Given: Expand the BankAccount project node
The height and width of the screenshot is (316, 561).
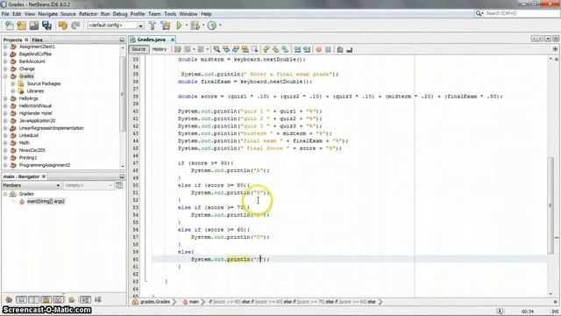Looking at the screenshot, I should [x=5, y=61].
